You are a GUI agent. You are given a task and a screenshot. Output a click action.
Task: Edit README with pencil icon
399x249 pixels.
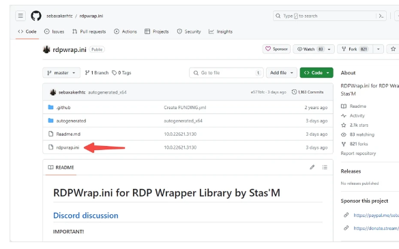(x=312, y=167)
